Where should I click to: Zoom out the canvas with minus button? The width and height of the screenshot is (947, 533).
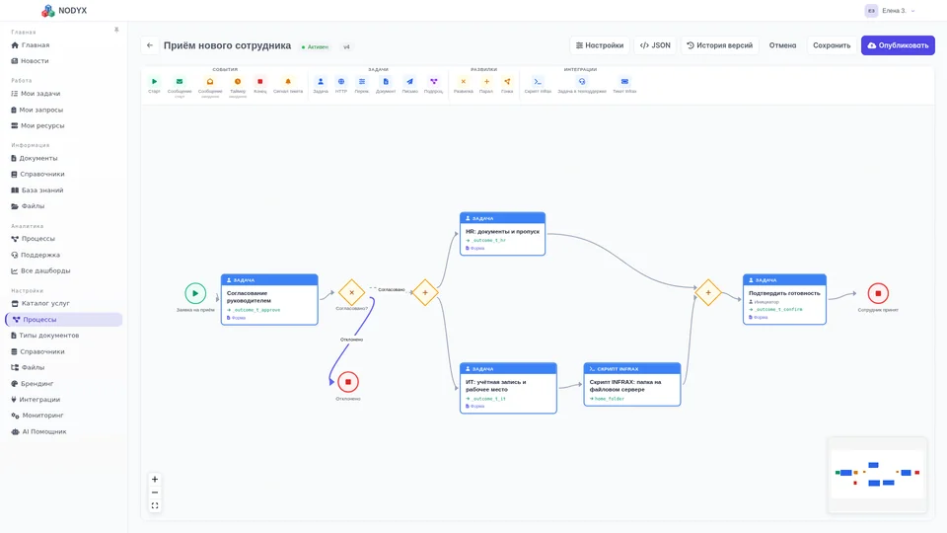coord(155,493)
